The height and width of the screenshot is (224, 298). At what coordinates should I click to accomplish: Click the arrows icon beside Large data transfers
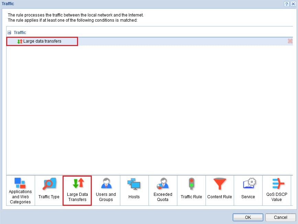(x=20, y=41)
